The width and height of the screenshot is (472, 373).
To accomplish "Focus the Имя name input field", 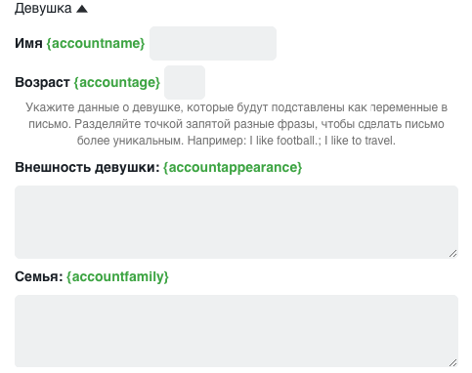I will click(x=213, y=43).
